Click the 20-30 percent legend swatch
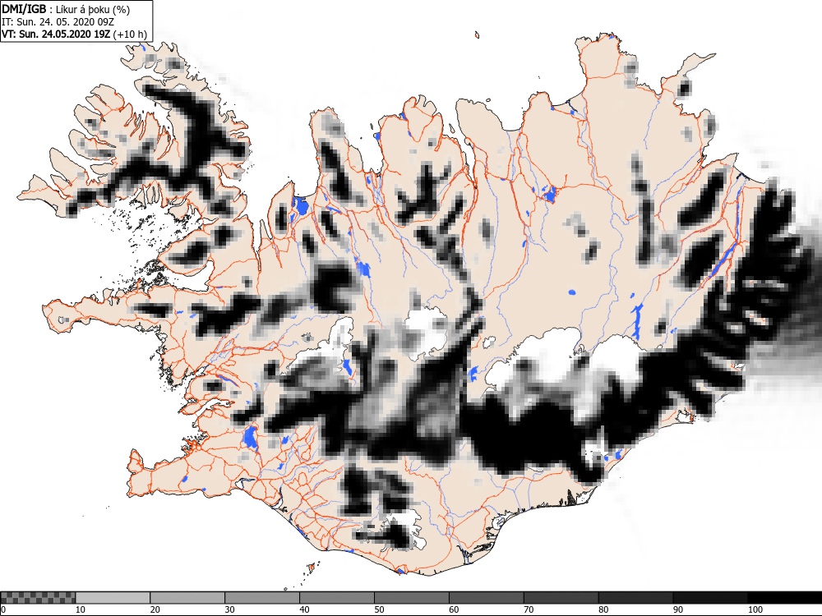The height and width of the screenshot is (616, 822). 187,598
